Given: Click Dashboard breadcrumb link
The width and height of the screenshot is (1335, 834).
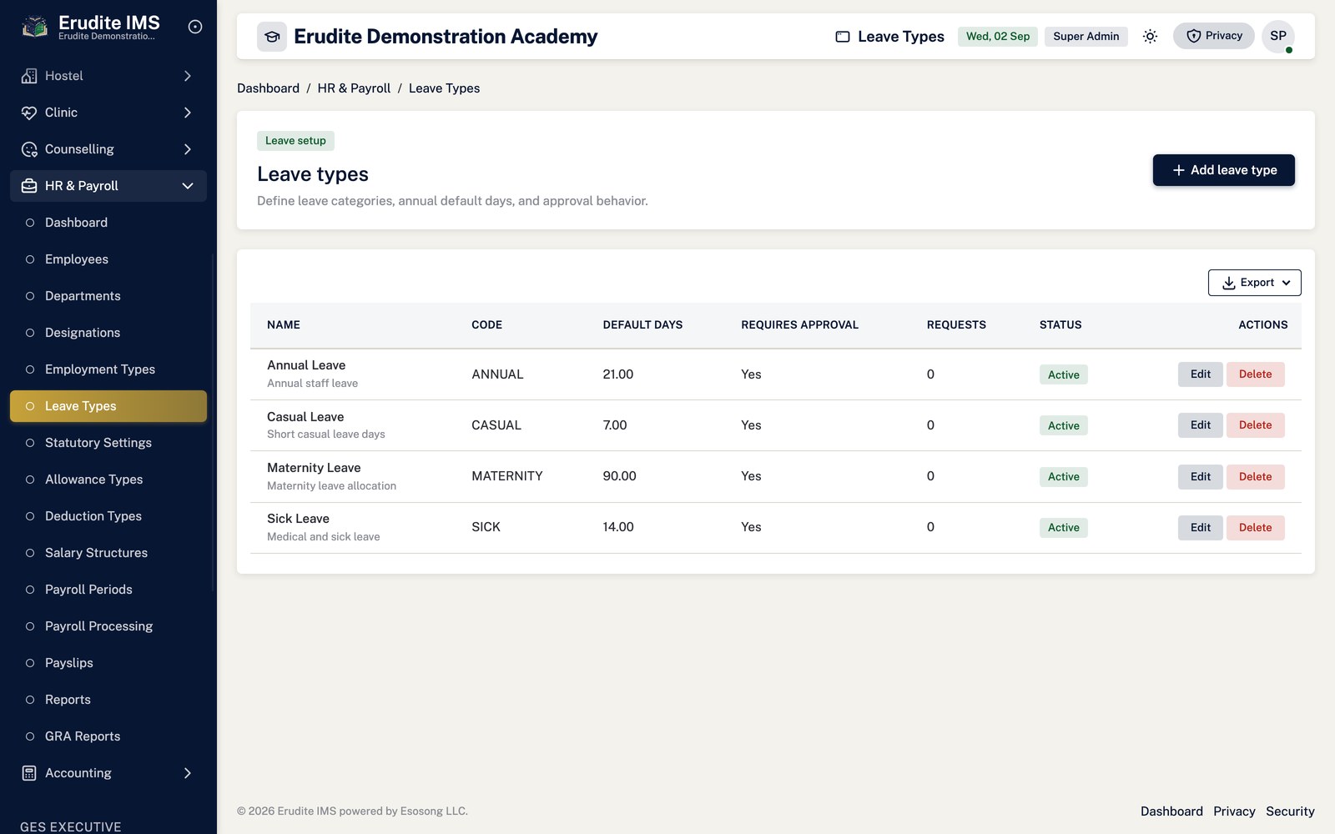Looking at the screenshot, I should coord(268,88).
